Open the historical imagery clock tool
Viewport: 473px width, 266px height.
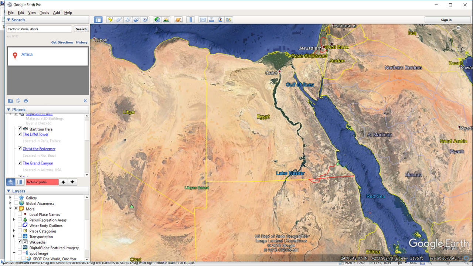point(157,20)
